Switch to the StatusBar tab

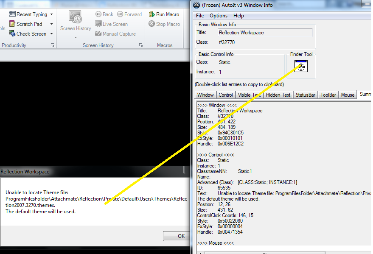point(306,95)
